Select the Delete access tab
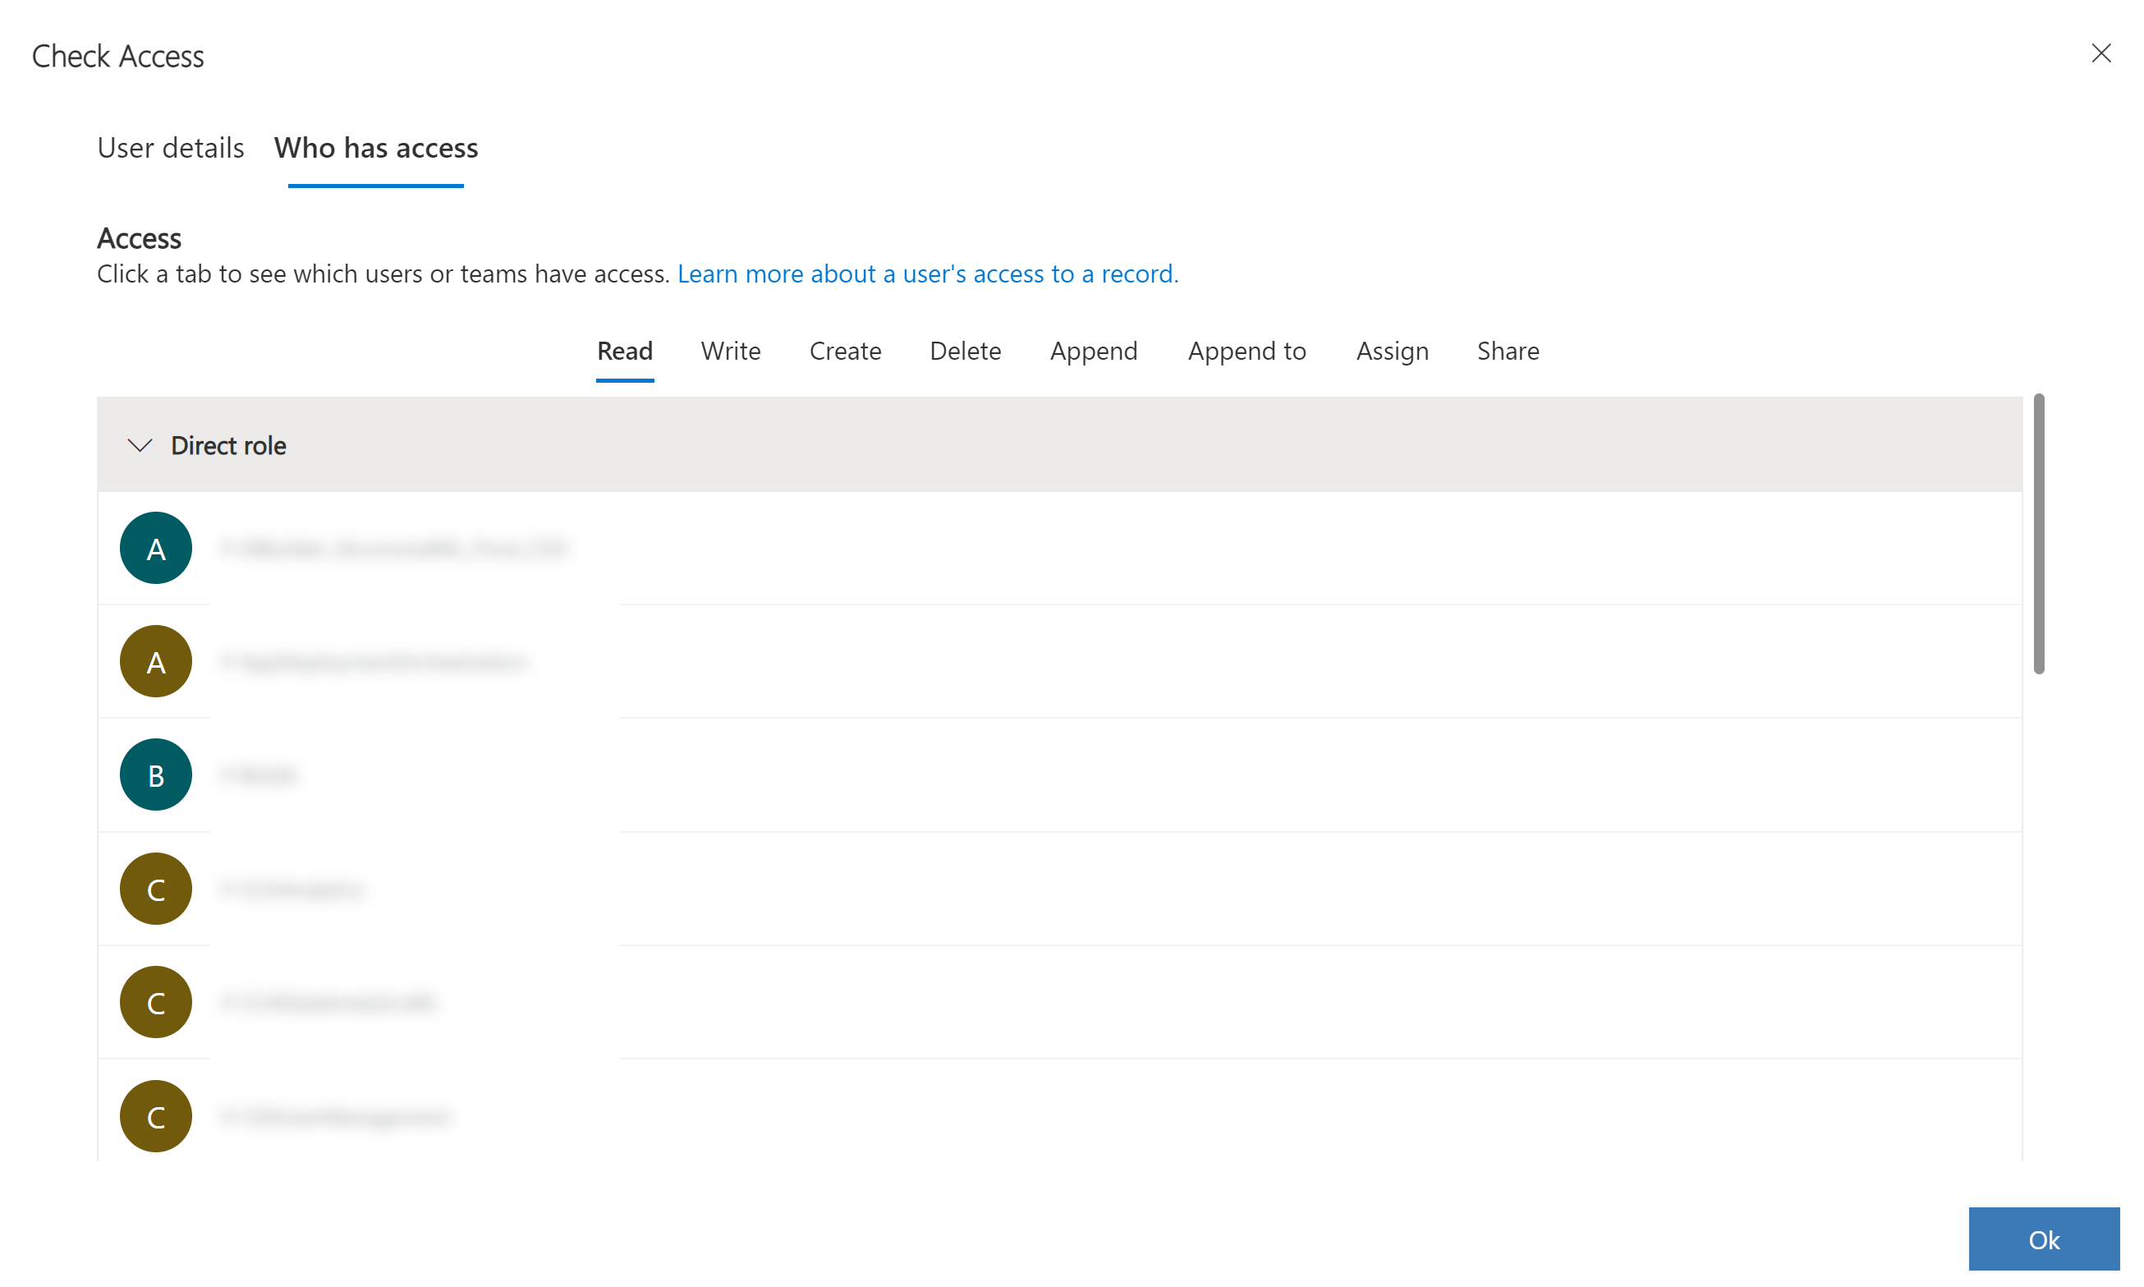 [x=965, y=349]
